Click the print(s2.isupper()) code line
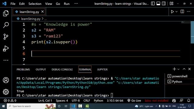The image size is (194, 109). [x=54, y=42]
